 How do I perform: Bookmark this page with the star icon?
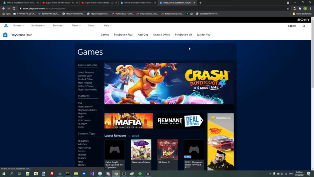pyautogui.click(x=288, y=8)
